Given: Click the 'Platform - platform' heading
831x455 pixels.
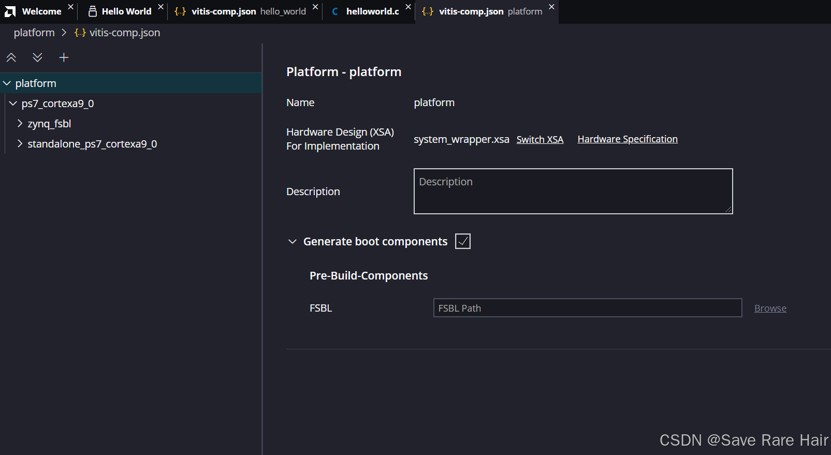Looking at the screenshot, I should tap(344, 72).
